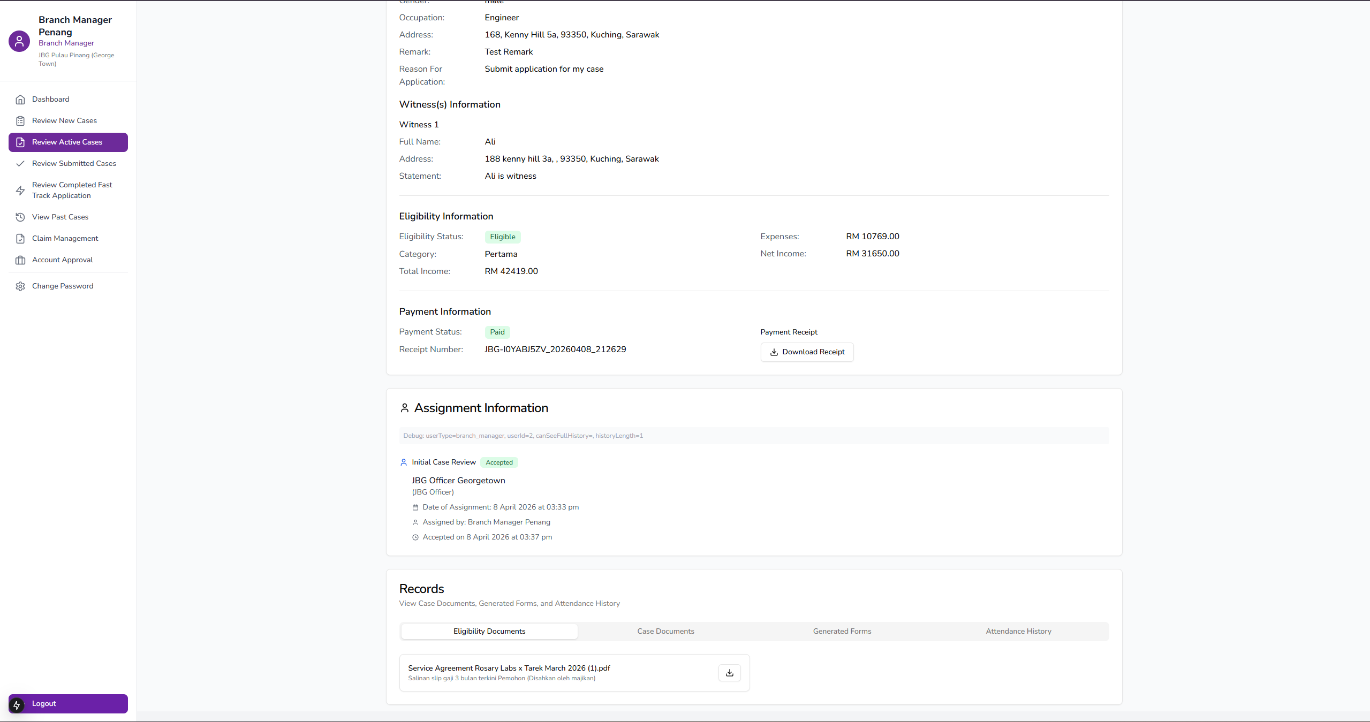Download the Service Agreement PDF file
The image size is (1370, 722).
click(729, 673)
